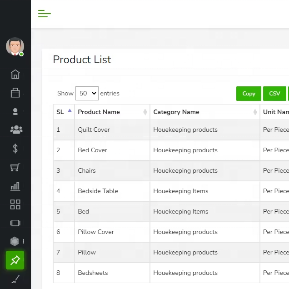Open the single user icon
Screen dimensions: 289x289
15,111
